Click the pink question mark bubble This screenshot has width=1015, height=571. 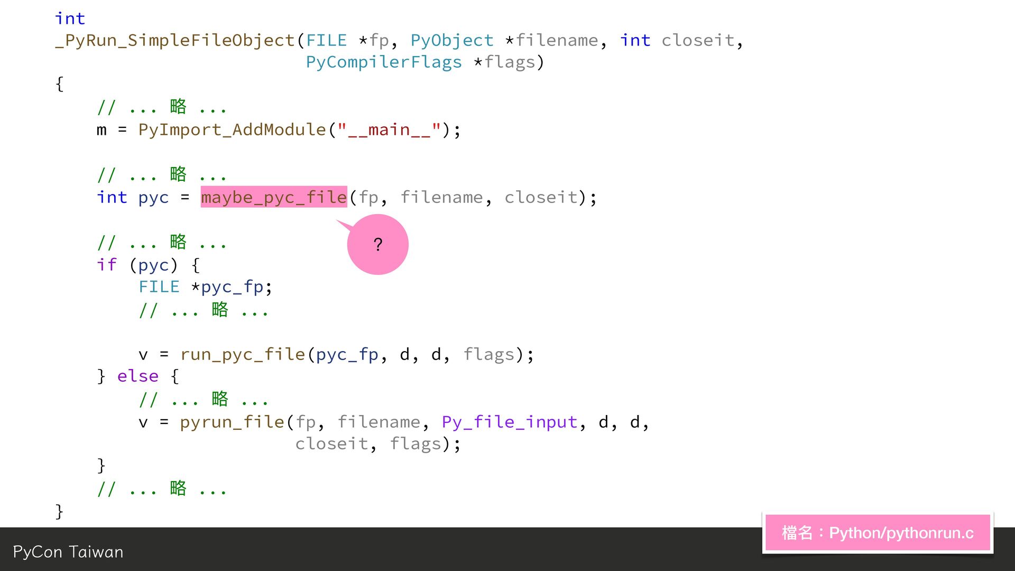pos(377,244)
